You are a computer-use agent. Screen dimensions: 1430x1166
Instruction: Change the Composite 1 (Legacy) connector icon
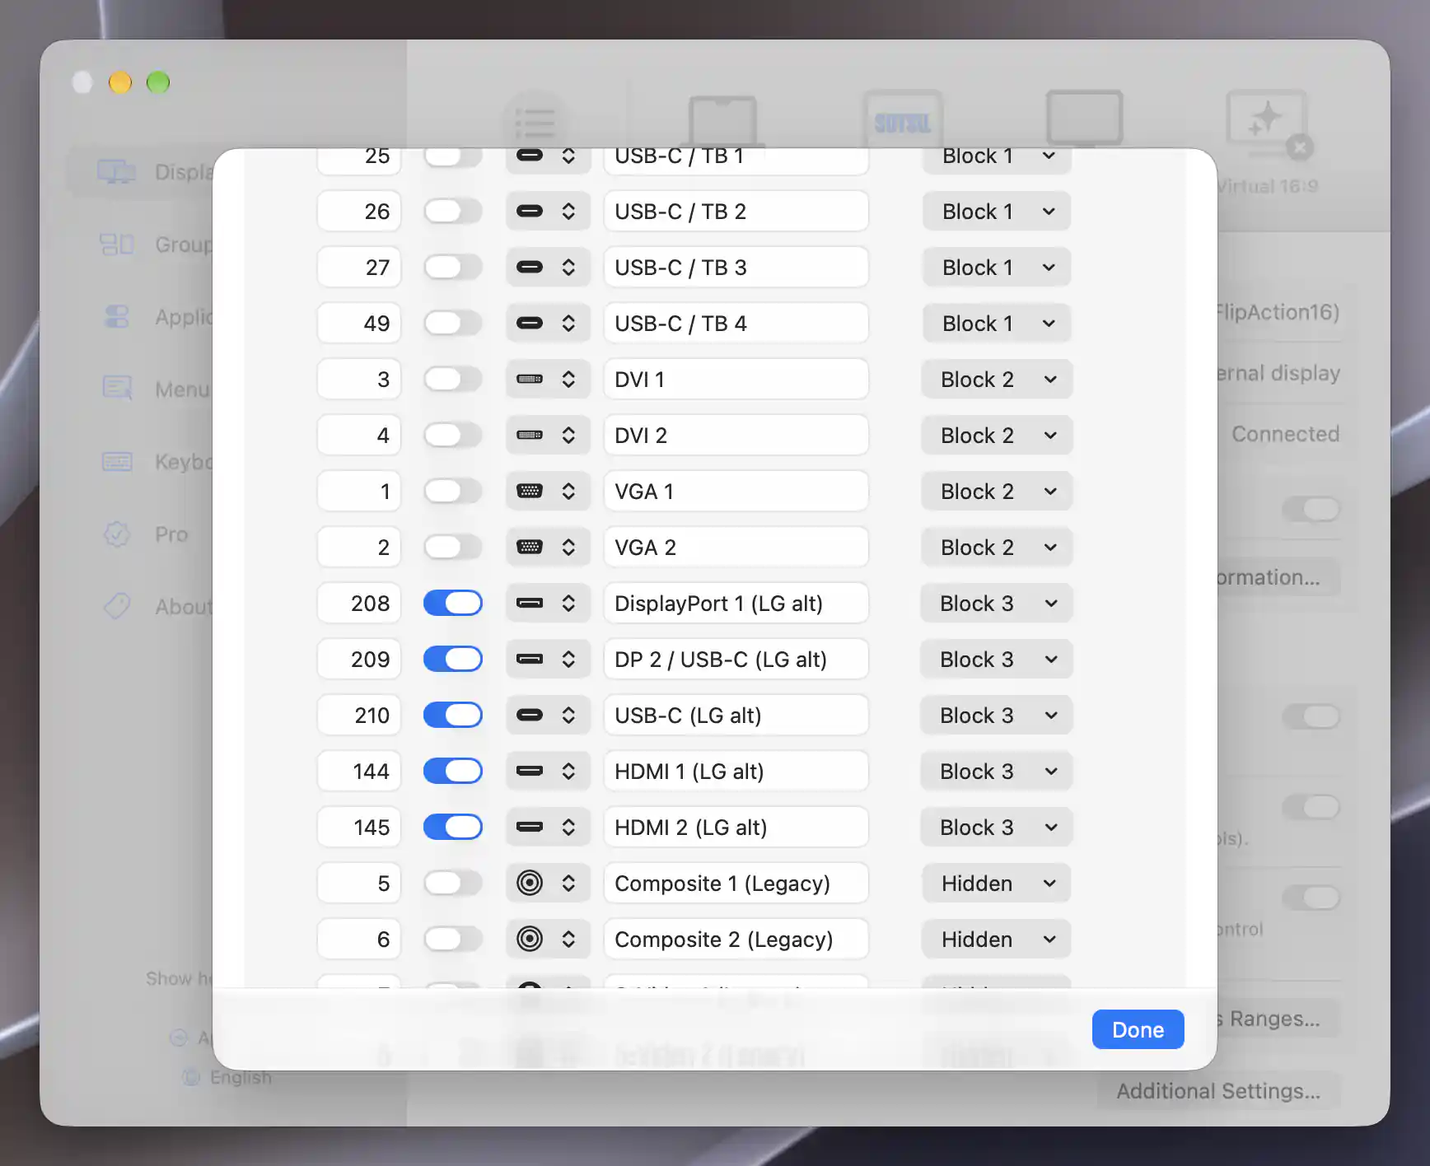pyautogui.click(x=548, y=884)
